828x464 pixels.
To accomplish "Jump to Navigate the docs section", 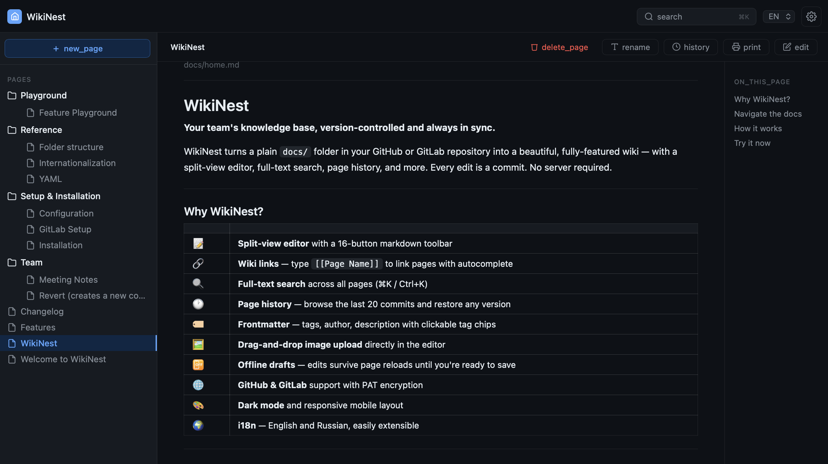I will 768,114.
